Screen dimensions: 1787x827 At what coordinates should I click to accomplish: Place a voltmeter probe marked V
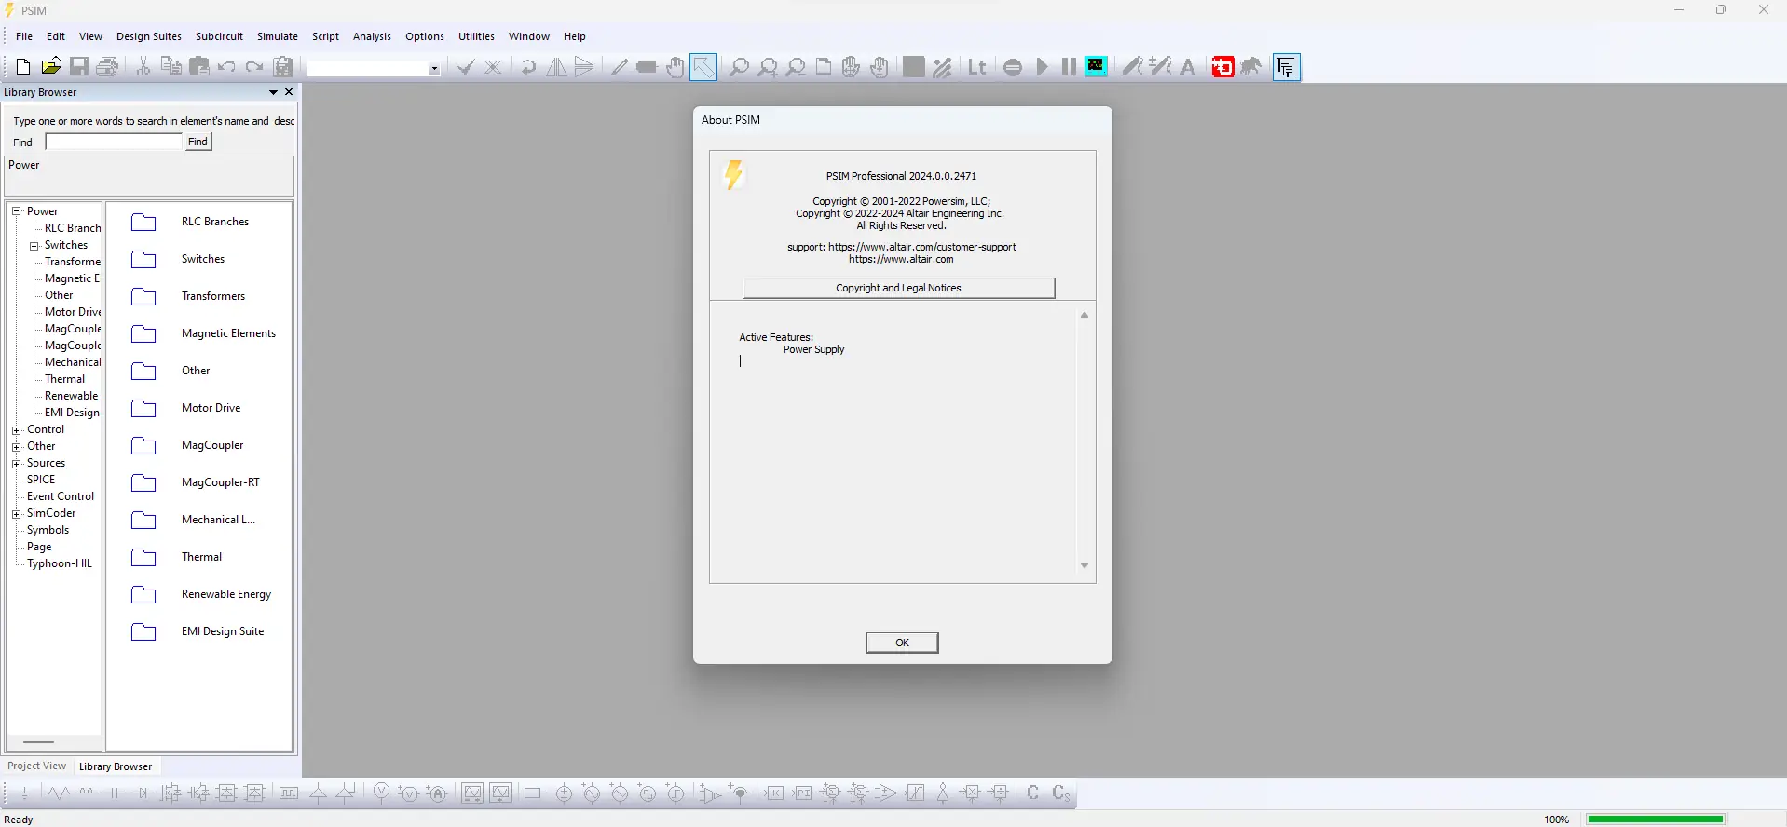click(381, 793)
